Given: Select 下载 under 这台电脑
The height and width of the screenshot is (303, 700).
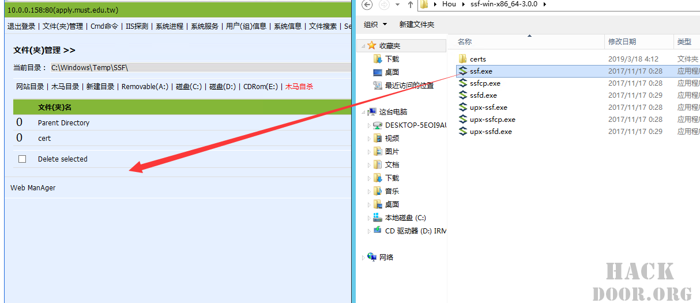Looking at the screenshot, I should point(392,178).
